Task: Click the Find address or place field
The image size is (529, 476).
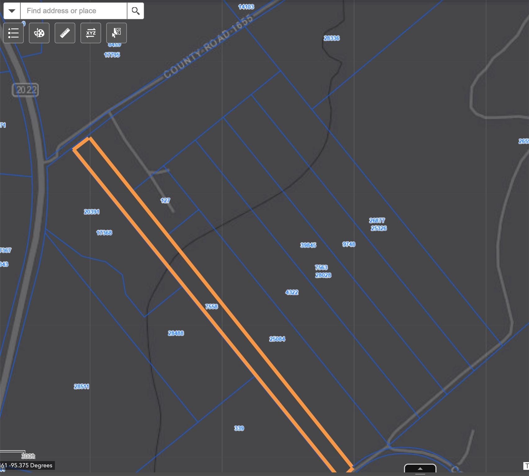Action: (x=74, y=11)
